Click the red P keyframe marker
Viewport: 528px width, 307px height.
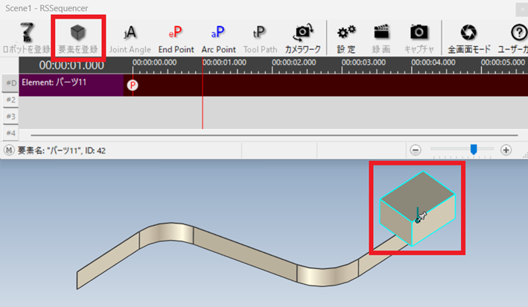coord(133,85)
